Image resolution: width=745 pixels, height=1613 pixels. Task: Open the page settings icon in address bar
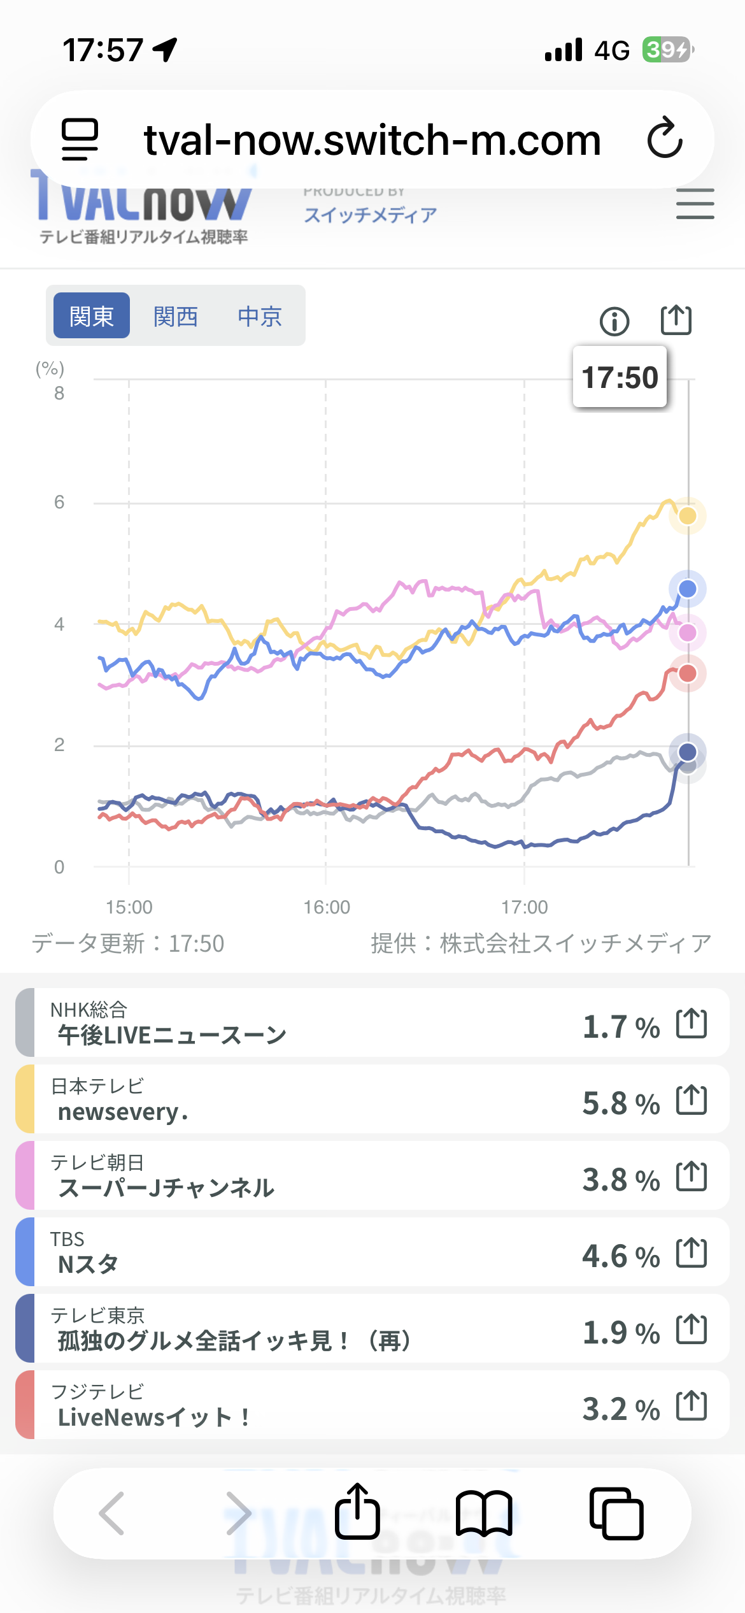(x=80, y=139)
